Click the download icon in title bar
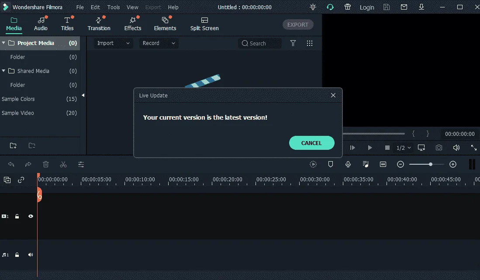Screen dimensions: 480x280 421,7
